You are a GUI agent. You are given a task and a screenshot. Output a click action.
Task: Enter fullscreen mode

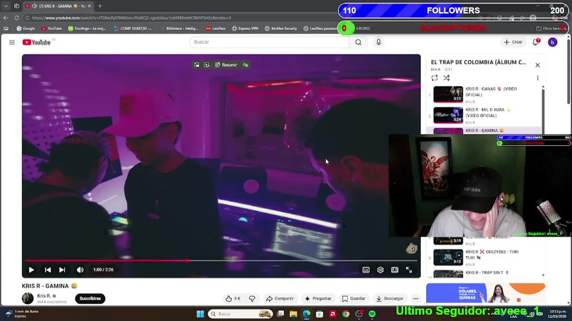pyautogui.click(x=409, y=270)
